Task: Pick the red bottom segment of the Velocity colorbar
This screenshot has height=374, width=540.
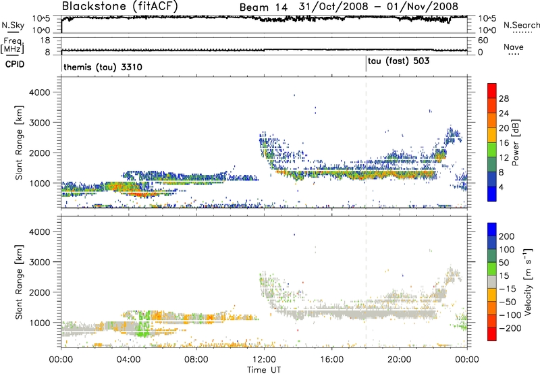Action: [x=492, y=334]
